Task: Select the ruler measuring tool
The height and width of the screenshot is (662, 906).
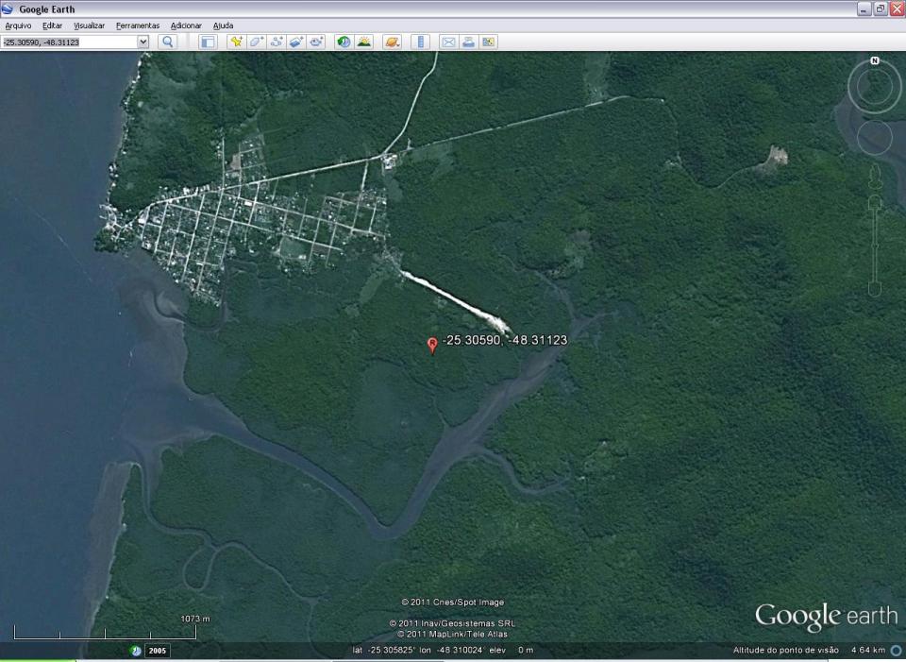Action: [421, 42]
